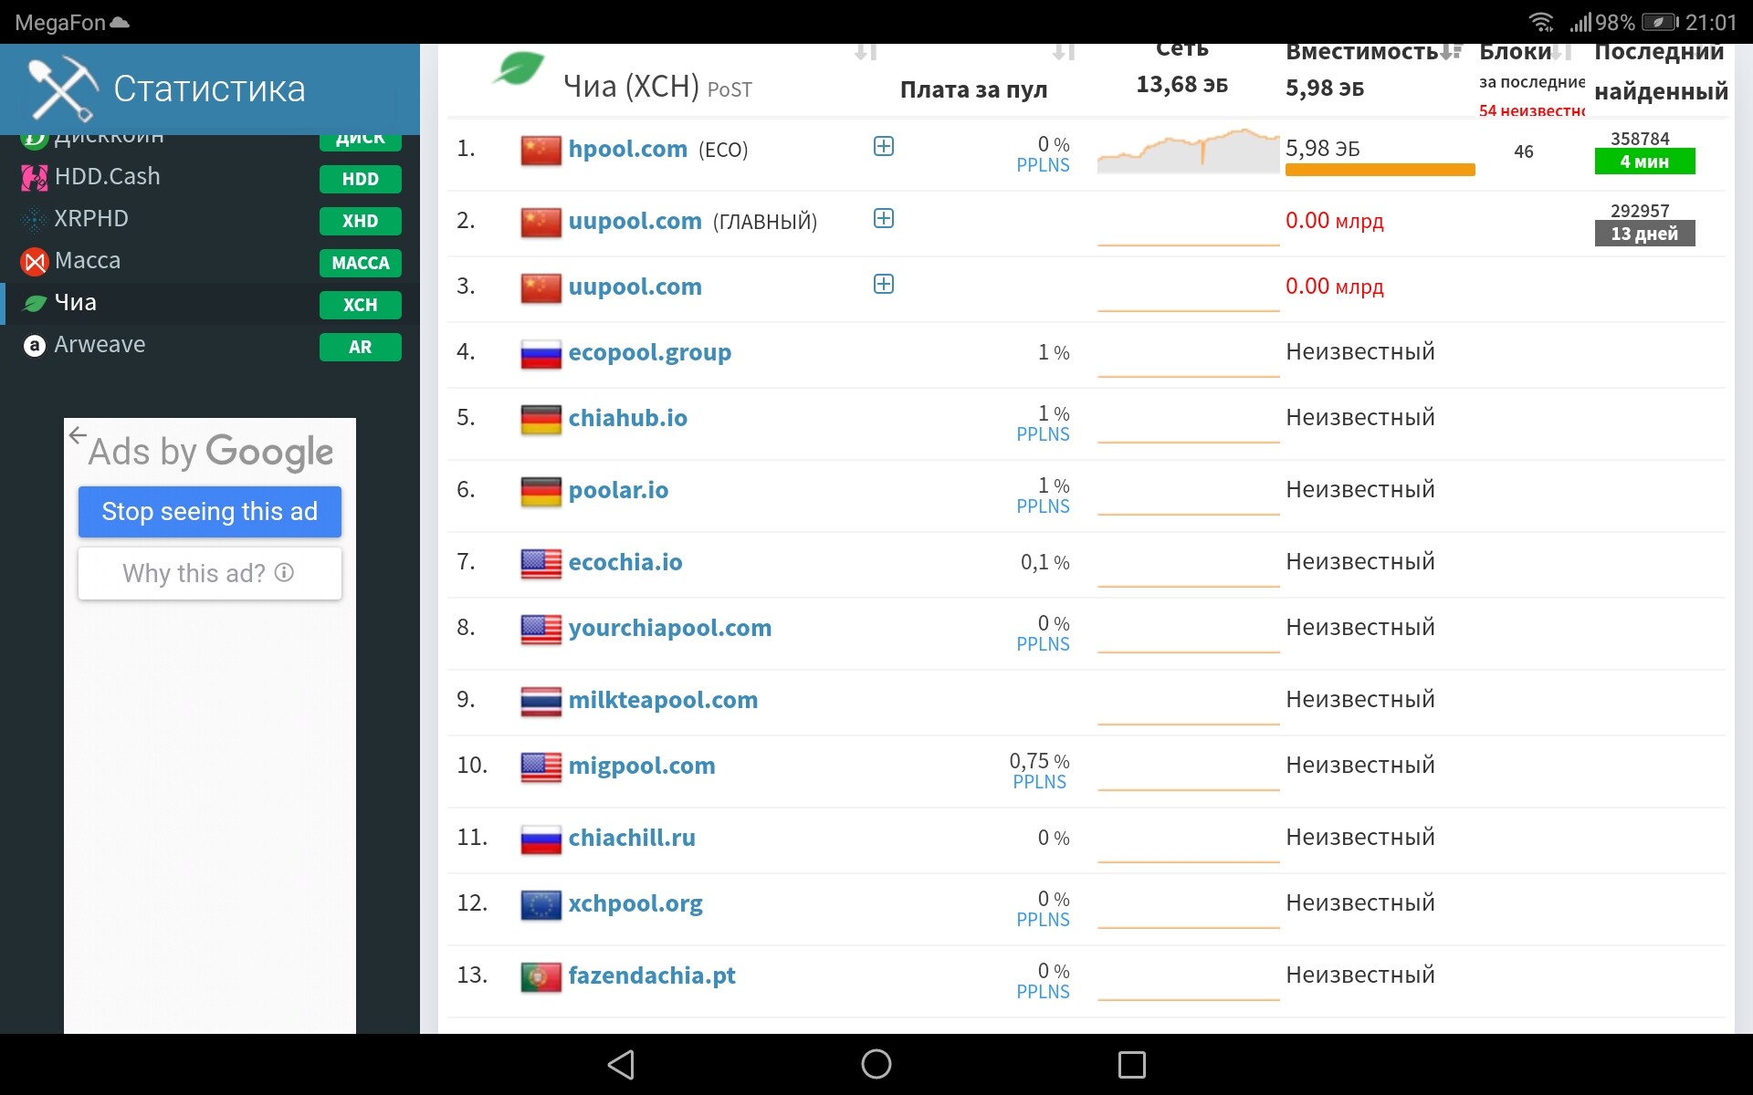This screenshot has width=1753, height=1095.
Task: Expand uupool.com (ГЛАВНЫЙ) row with plus icon
Action: [x=884, y=218]
